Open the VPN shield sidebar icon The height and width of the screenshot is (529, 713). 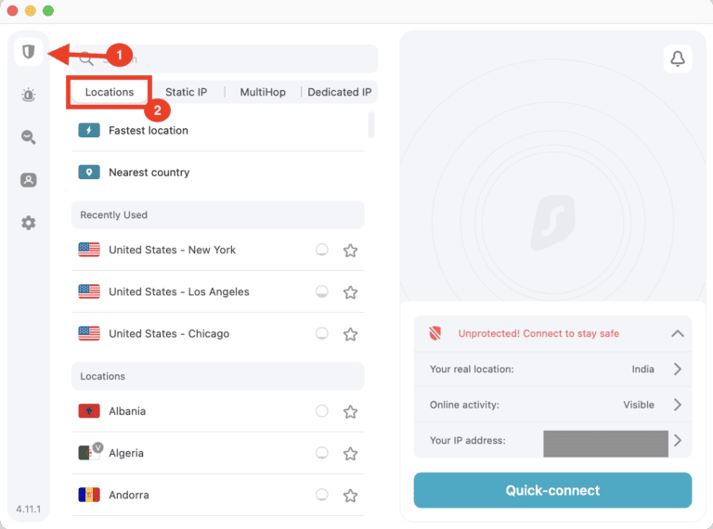point(29,52)
